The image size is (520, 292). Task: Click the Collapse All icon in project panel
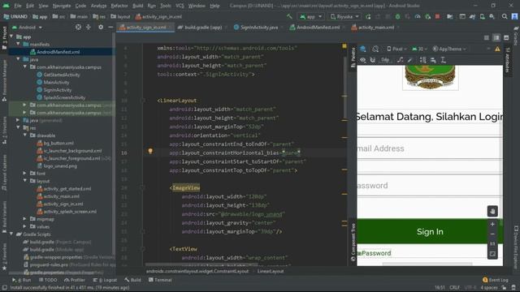(89, 27)
